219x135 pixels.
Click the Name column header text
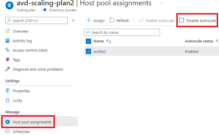click(99, 41)
